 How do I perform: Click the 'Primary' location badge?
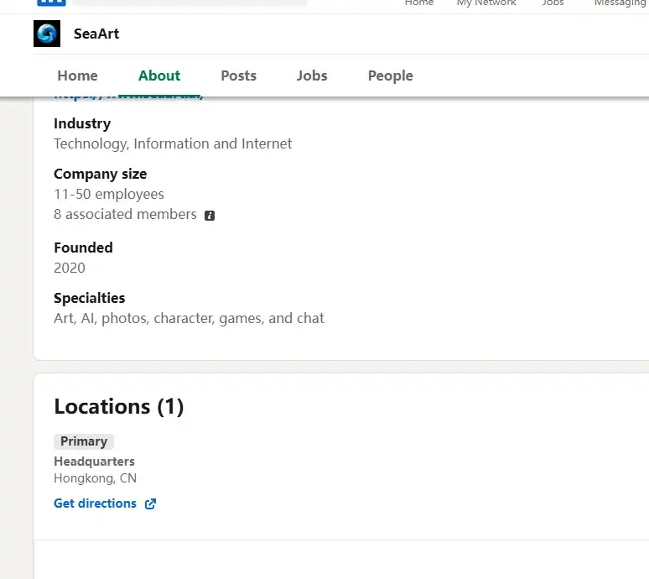coord(84,441)
